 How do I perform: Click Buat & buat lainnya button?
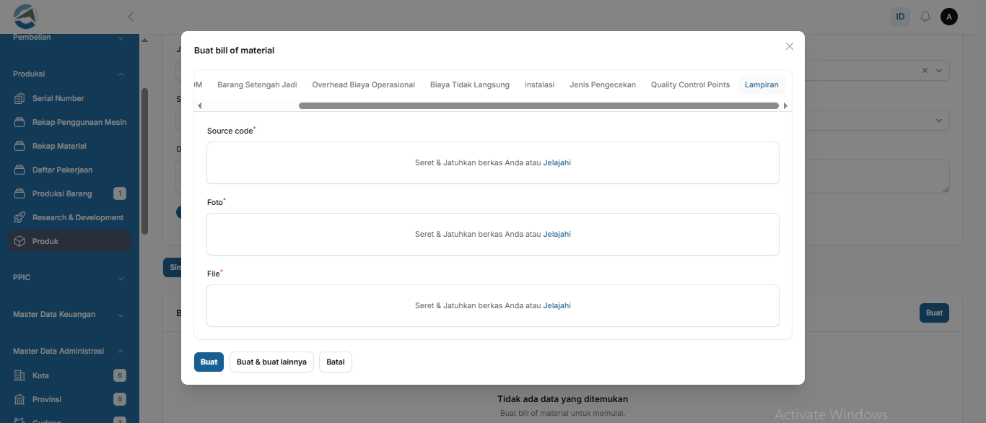271,362
